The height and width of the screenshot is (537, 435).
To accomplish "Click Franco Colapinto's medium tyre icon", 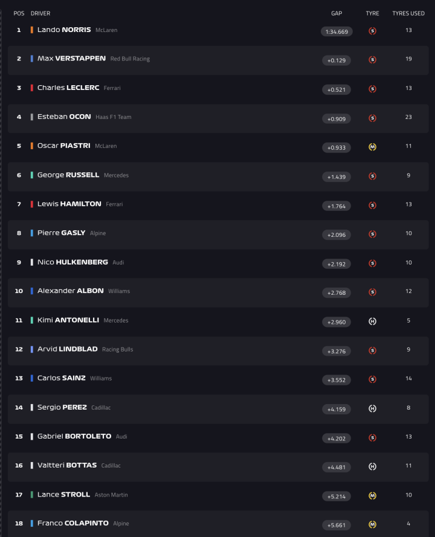I will tap(372, 524).
